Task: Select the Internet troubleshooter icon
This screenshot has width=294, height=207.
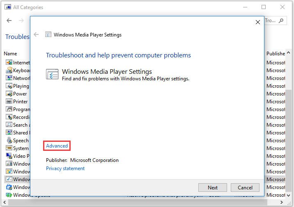Action: [9, 62]
